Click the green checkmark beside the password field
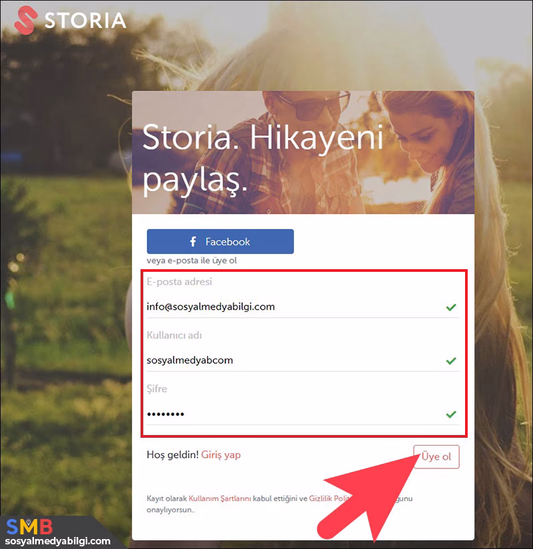The image size is (533, 549). [451, 413]
